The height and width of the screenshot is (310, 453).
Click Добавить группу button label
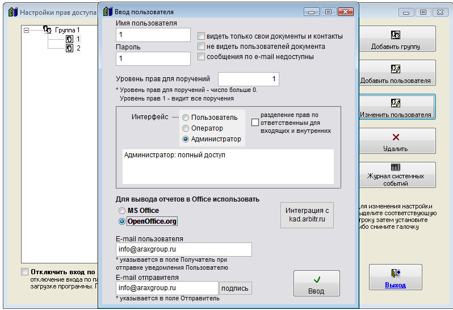[x=396, y=47]
